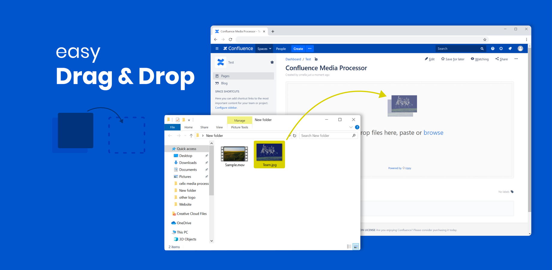Viewport: 552px width, 270px height.
Task: Click the Manage contextual tab
Action: [x=239, y=120]
